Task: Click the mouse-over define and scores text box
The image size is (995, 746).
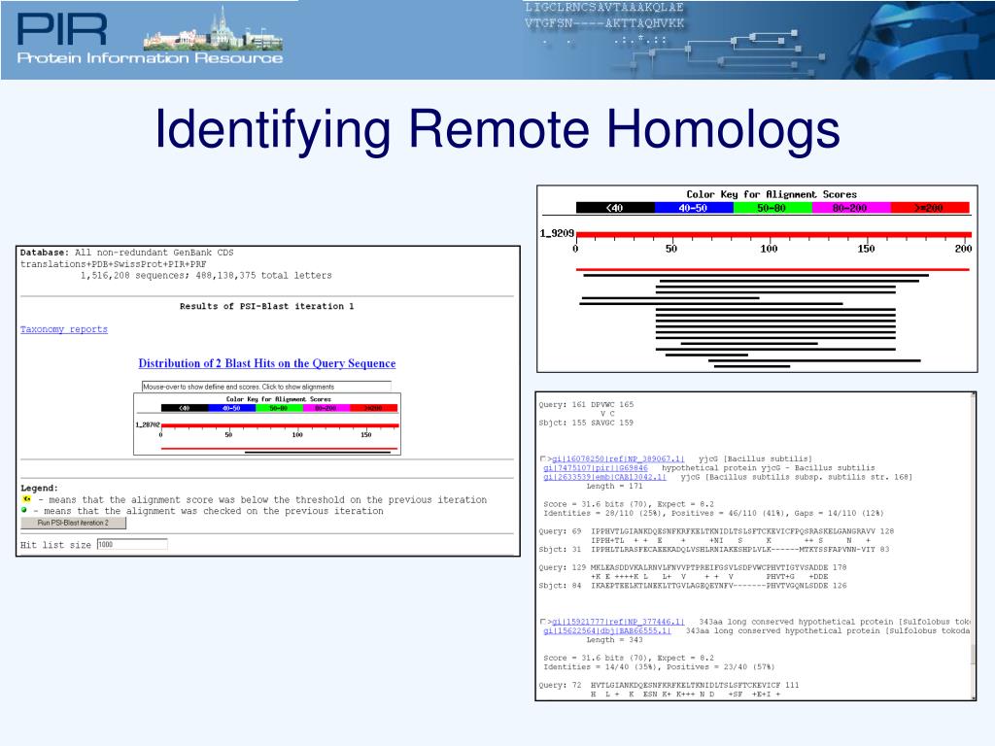Action: 266,387
